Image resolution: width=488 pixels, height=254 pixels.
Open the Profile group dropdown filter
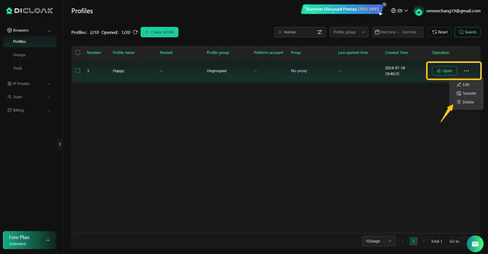click(x=349, y=32)
